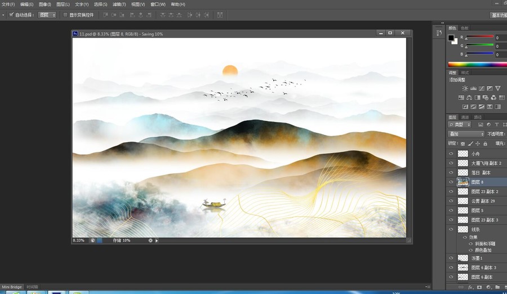Create a new layer group (folder icon)
Viewport: 507px width, 294px height.
point(497,287)
